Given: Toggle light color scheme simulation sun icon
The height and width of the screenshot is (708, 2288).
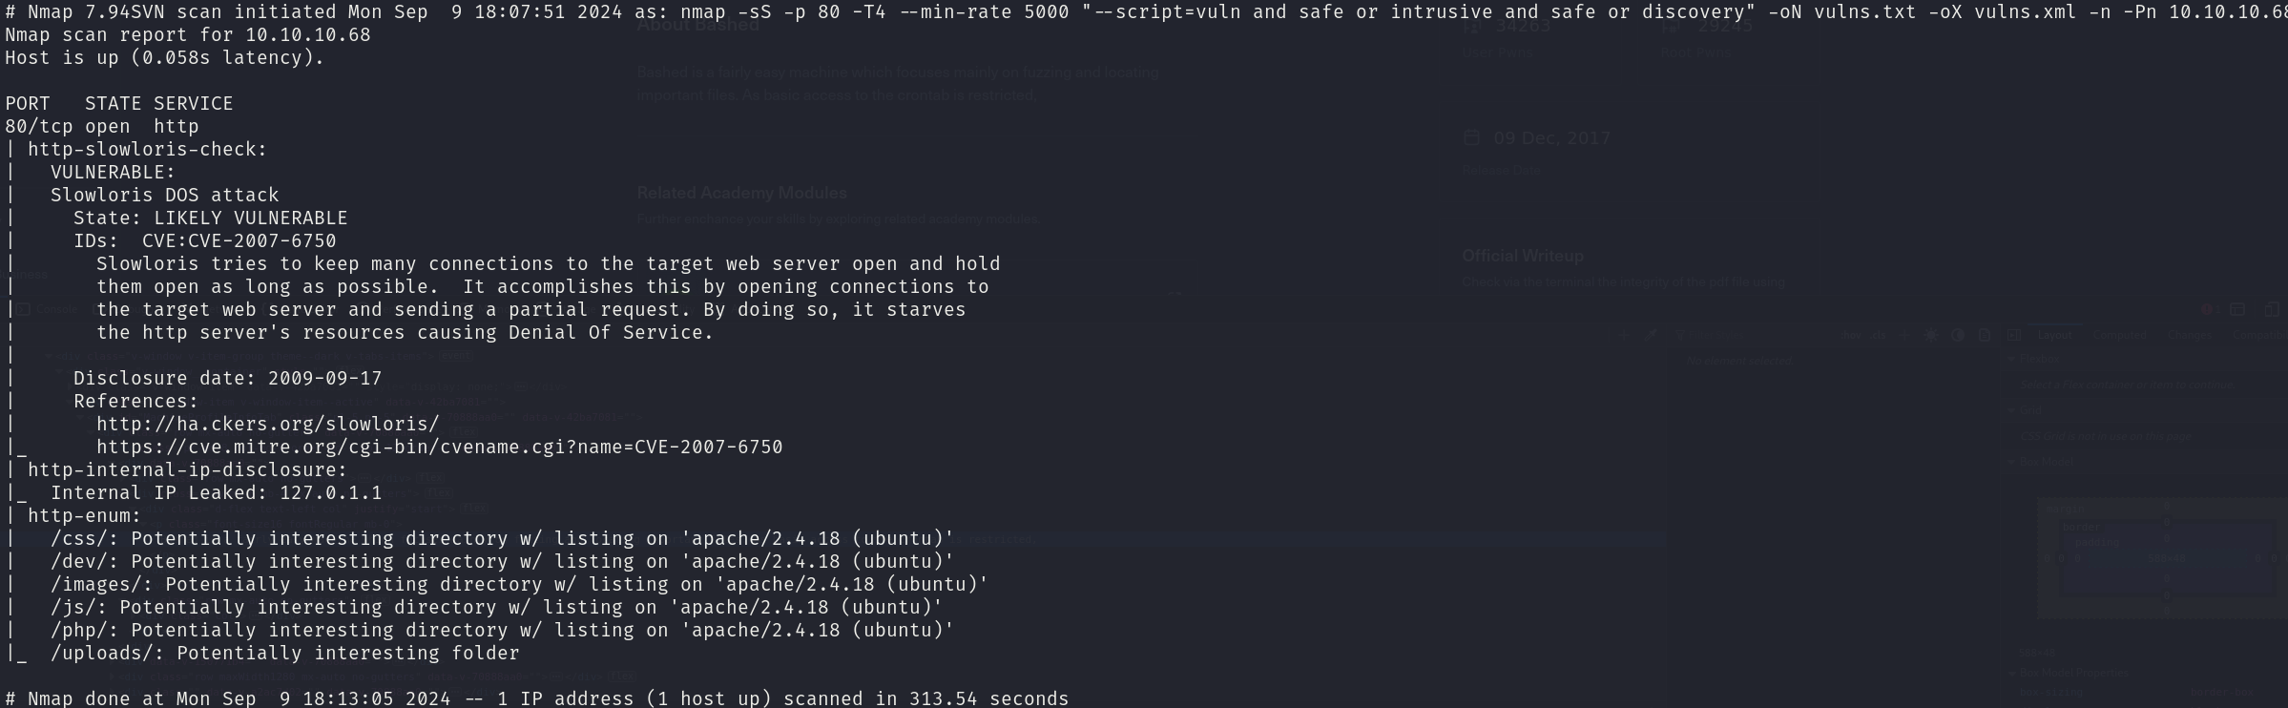Looking at the screenshot, I should pyautogui.click(x=1931, y=335).
